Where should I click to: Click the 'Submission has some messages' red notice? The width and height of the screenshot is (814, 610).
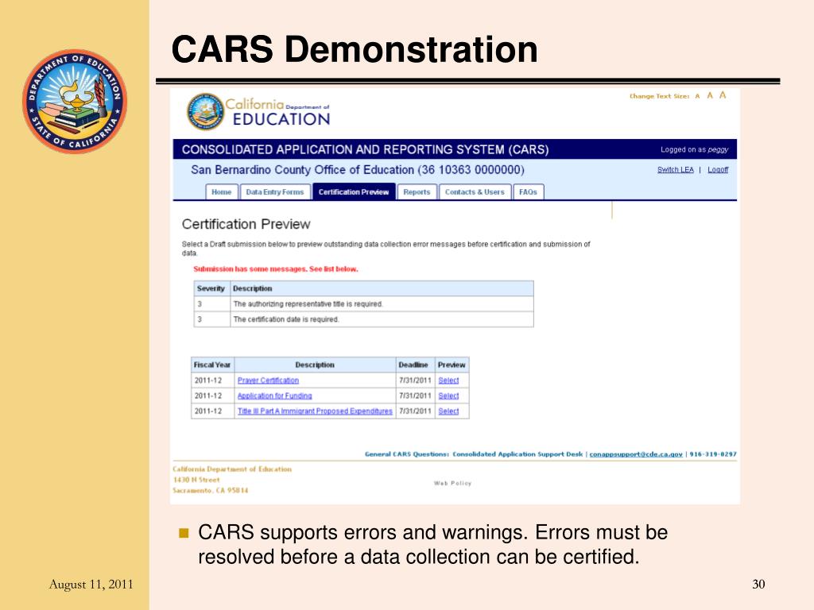pyautogui.click(x=276, y=269)
